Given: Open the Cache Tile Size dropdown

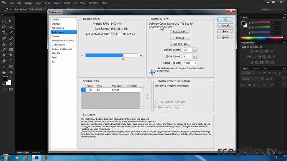Looking at the screenshot, I should 190,63.
